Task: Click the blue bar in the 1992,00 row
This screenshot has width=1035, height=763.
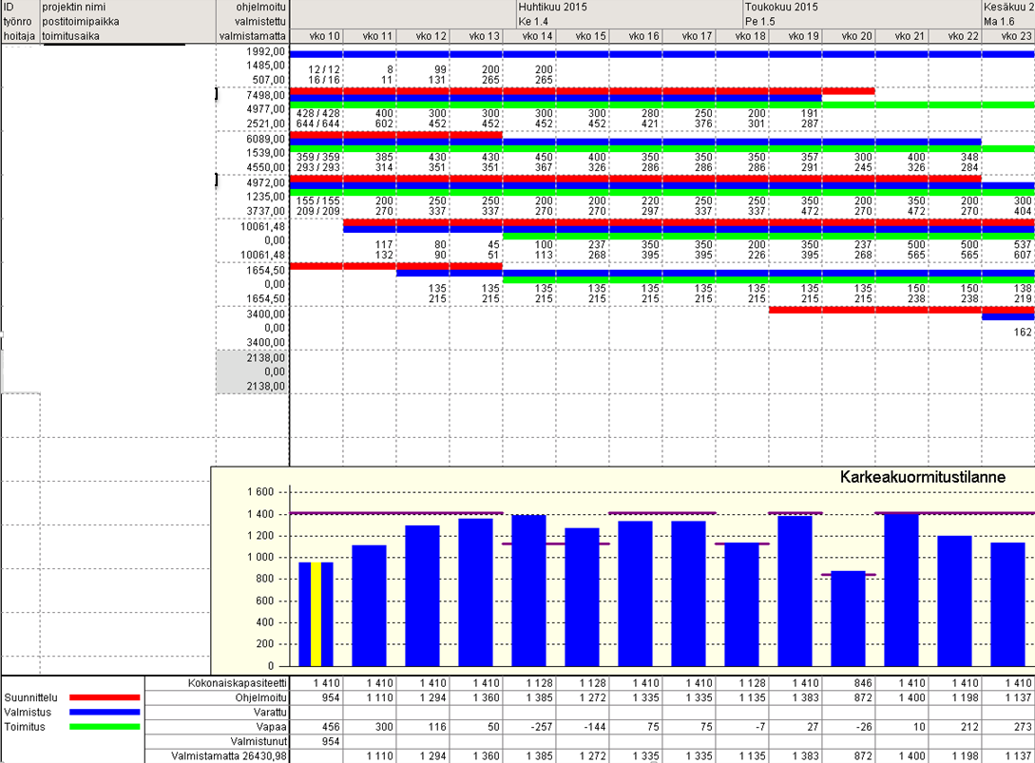Action: coord(662,54)
